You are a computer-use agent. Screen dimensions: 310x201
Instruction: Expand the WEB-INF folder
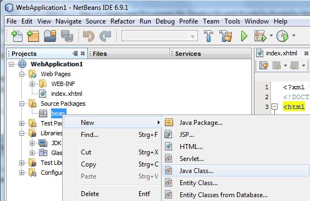pos(32,84)
